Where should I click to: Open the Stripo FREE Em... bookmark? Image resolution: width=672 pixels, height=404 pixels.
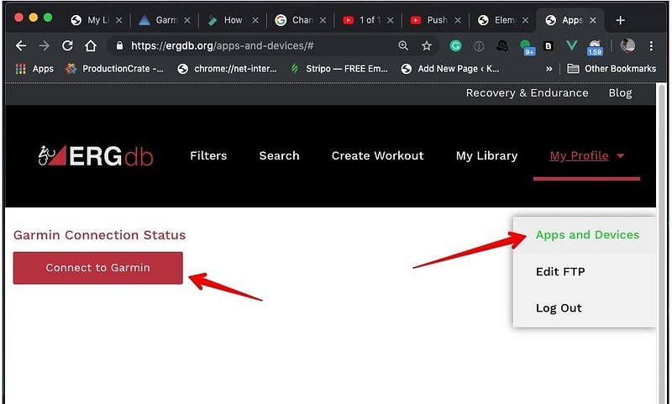click(x=339, y=69)
